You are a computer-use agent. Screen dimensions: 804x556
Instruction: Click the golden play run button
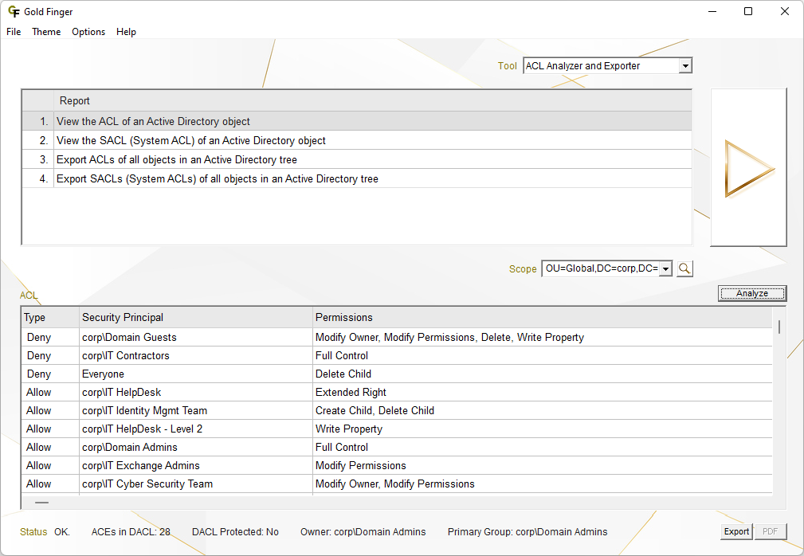point(748,168)
